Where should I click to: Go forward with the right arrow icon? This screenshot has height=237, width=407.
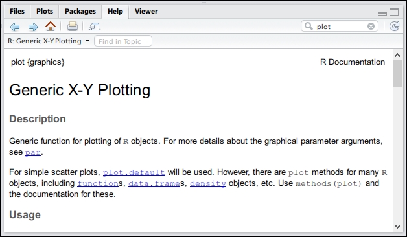[33, 27]
